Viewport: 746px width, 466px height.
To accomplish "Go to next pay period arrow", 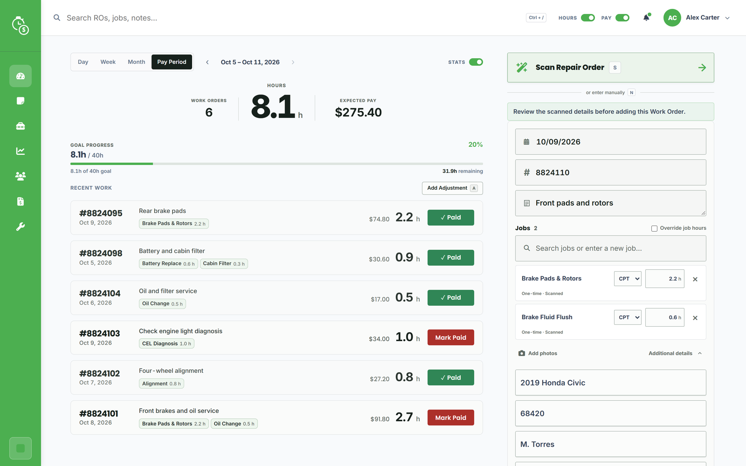I will (293, 62).
